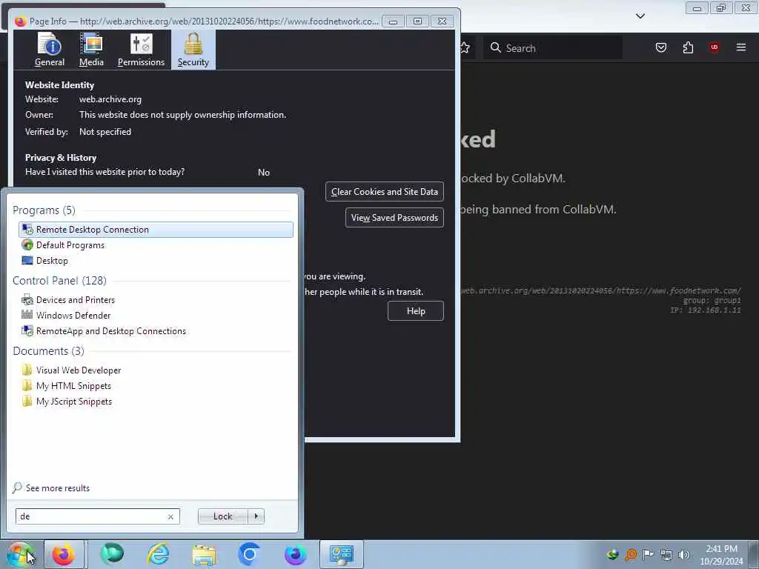Open RemoteApp and Desktop Connections result

click(156, 331)
